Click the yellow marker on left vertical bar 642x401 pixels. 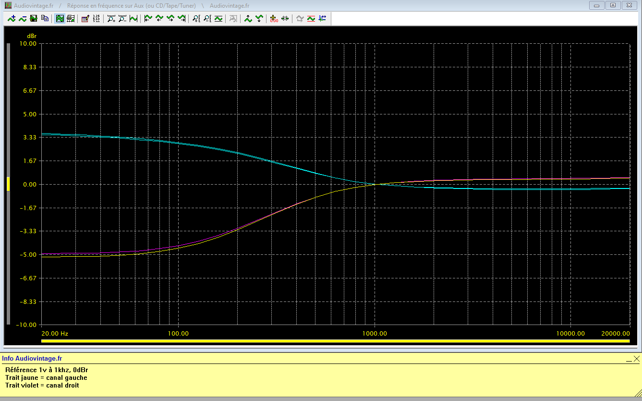8,184
